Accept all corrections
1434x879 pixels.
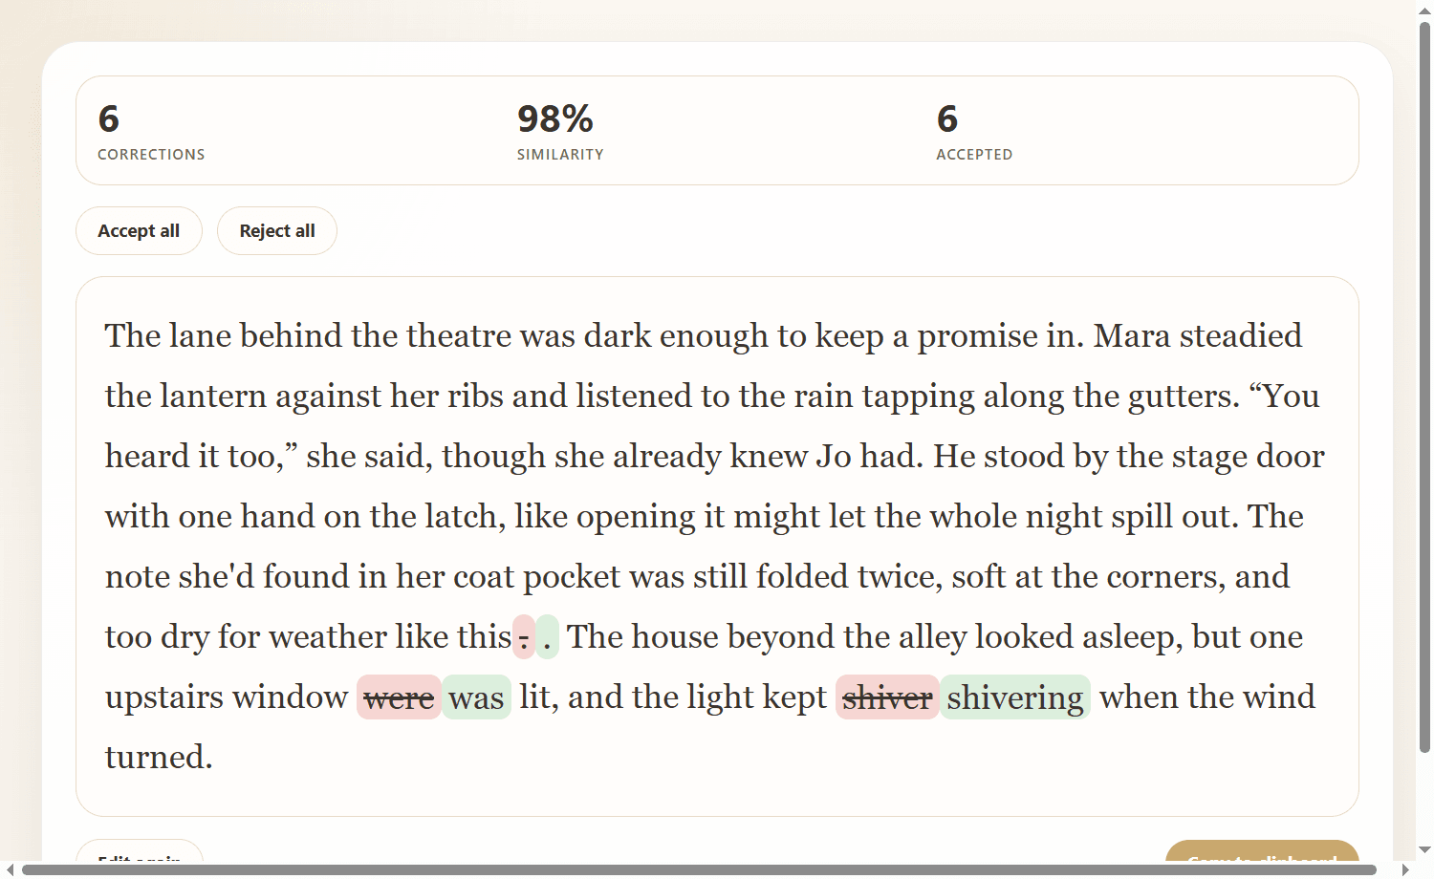point(139,230)
